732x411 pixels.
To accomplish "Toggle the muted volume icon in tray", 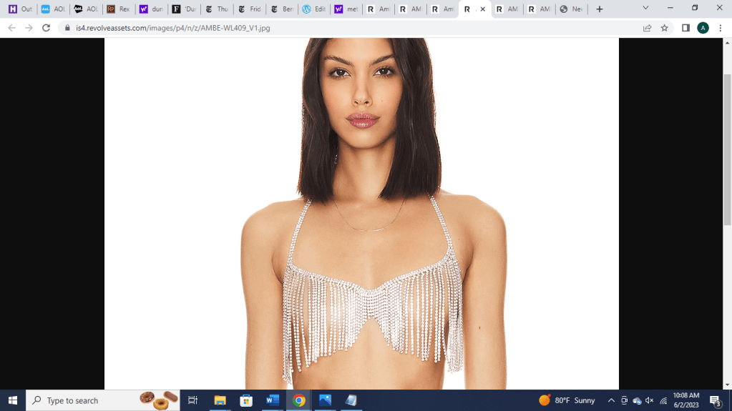I will pos(650,400).
